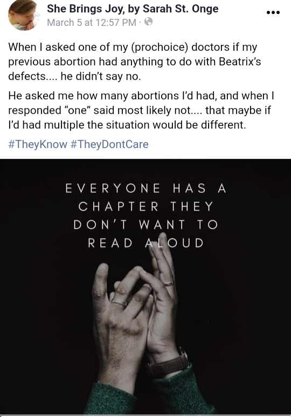Click the "READ ALOUD" quote line
This screenshot has height=417, width=291.
pyautogui.click(x=145, y=243)
